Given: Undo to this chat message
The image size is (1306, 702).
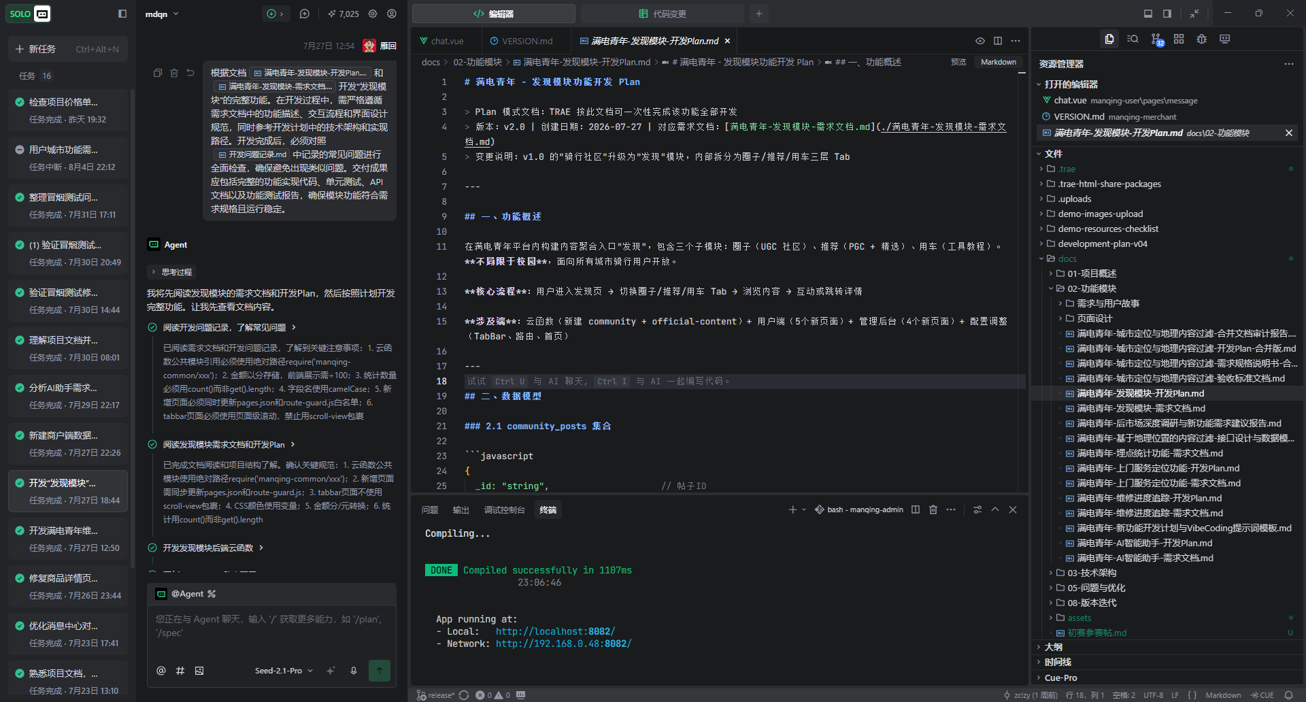Looking at the screenshot, I should pyautogui.click(x=190, y=73).
